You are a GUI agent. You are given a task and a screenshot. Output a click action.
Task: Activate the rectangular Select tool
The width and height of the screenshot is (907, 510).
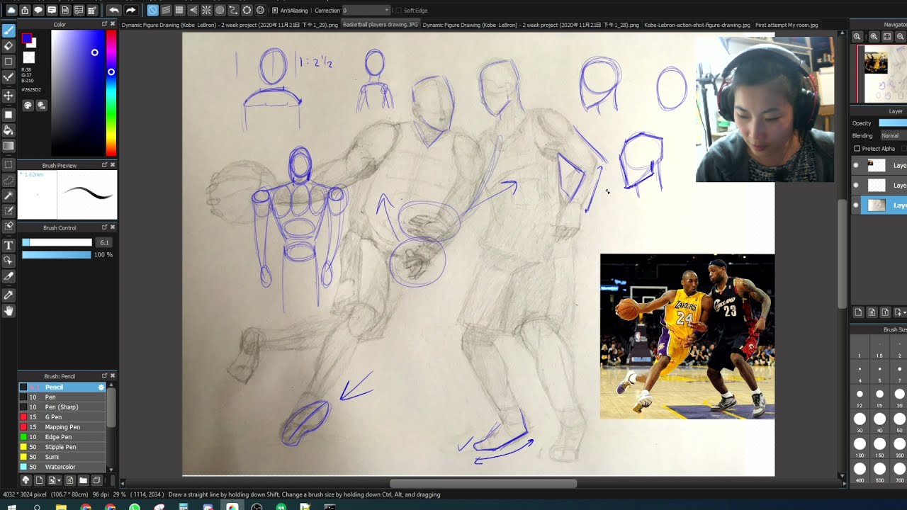click(x=9, y=165)
